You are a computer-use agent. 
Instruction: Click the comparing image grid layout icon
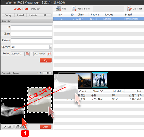47,73
